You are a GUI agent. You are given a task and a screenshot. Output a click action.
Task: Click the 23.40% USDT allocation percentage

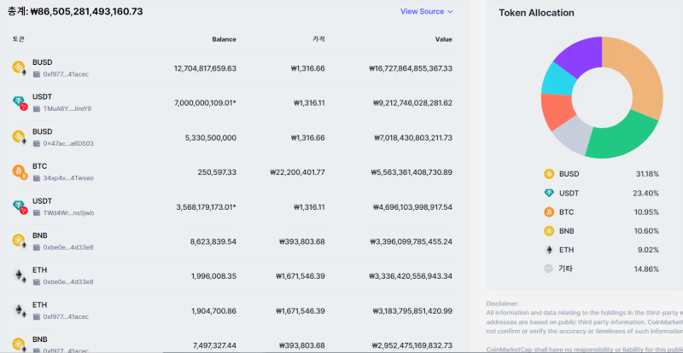click(645, 194)
